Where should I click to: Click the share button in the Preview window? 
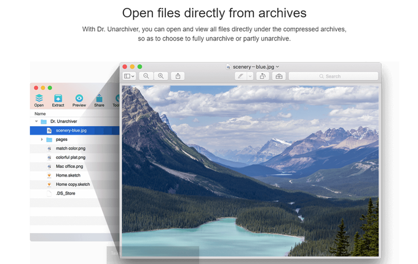178,76
